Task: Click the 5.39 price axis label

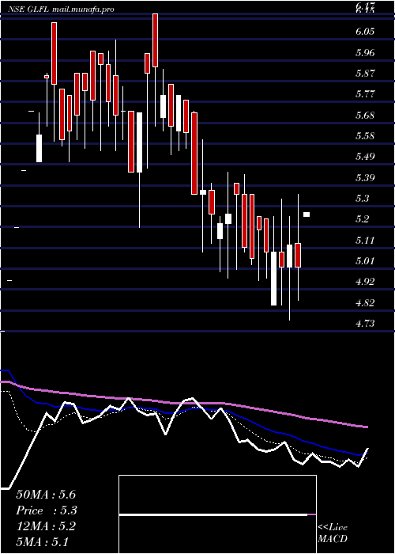Action: [365, 178]
